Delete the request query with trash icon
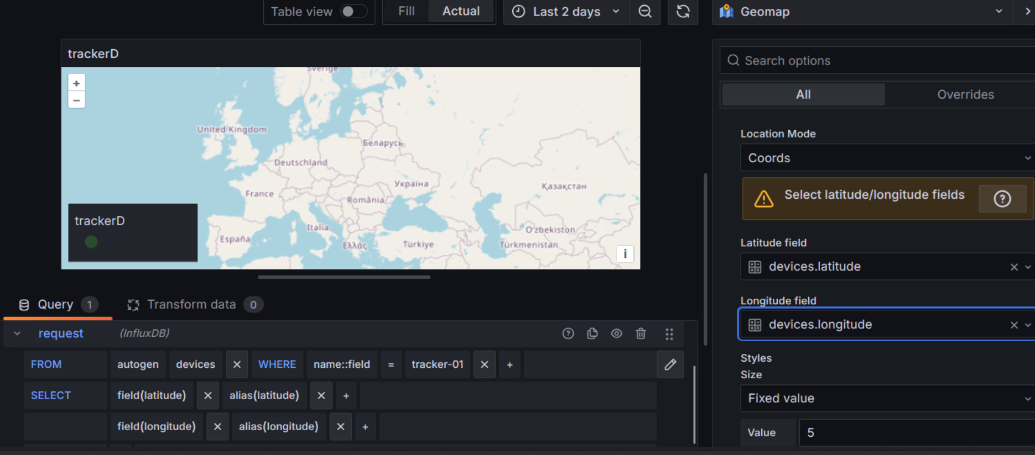 [641, 334]
